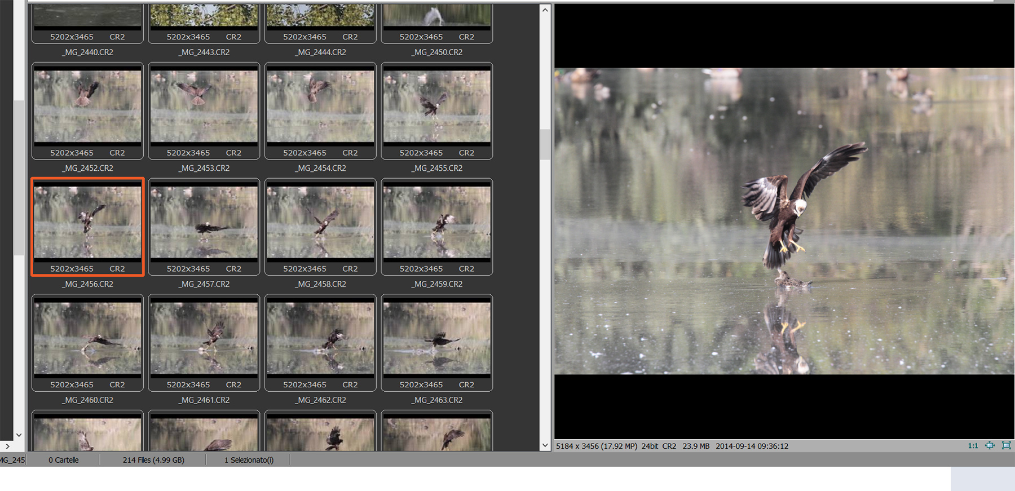The height and width of the screenshot is (491, 1015).
Task: Click the '0 Cartelle' status entry
Action: (x=63, y=460)
